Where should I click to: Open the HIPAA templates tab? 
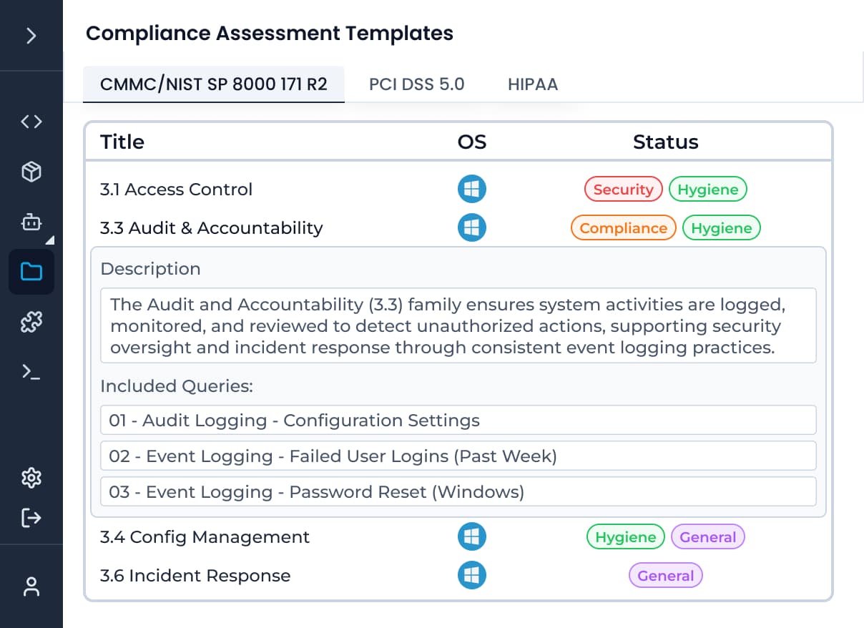(x=533, y=84)
